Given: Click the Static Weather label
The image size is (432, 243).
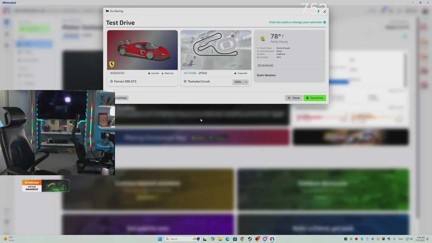Looking at the screenshot, I should (x=266, y=75).
